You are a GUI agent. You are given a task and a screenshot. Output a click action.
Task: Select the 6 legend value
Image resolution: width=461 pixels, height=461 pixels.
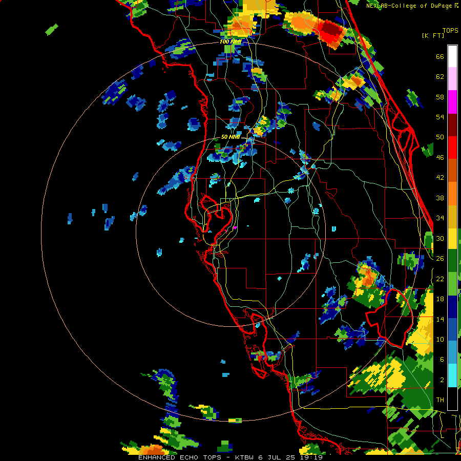[442, 360]
